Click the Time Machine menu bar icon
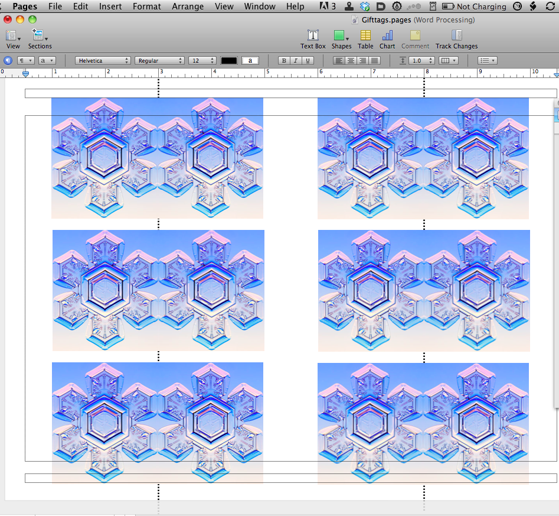The image size is (559, 516). click(517, 7)
